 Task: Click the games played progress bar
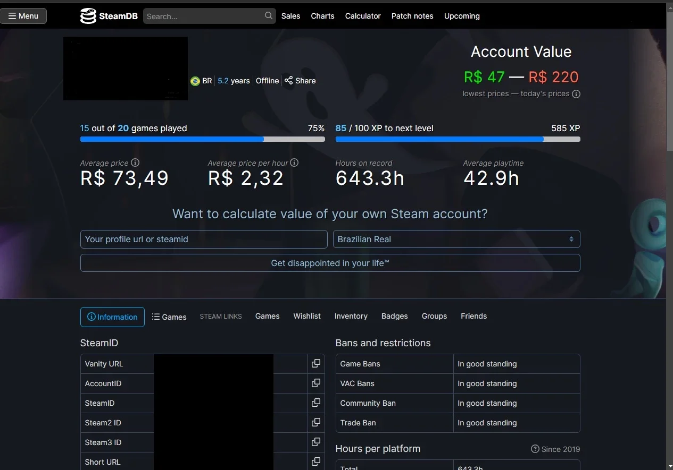pyautogui.click(x=202, y=139)
